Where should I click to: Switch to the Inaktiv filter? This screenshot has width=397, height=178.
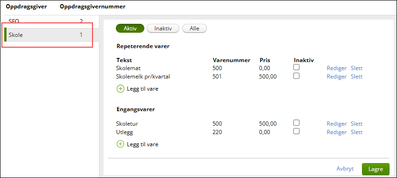coord(163,28)
